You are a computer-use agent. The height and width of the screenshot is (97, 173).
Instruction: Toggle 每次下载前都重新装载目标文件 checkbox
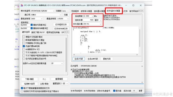pos(22,88)
